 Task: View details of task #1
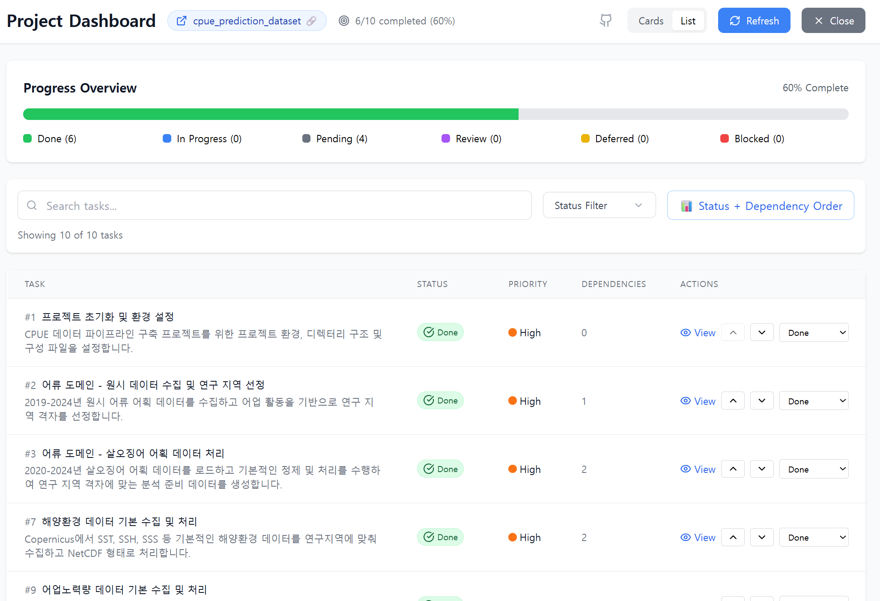[x=698, y=333]
